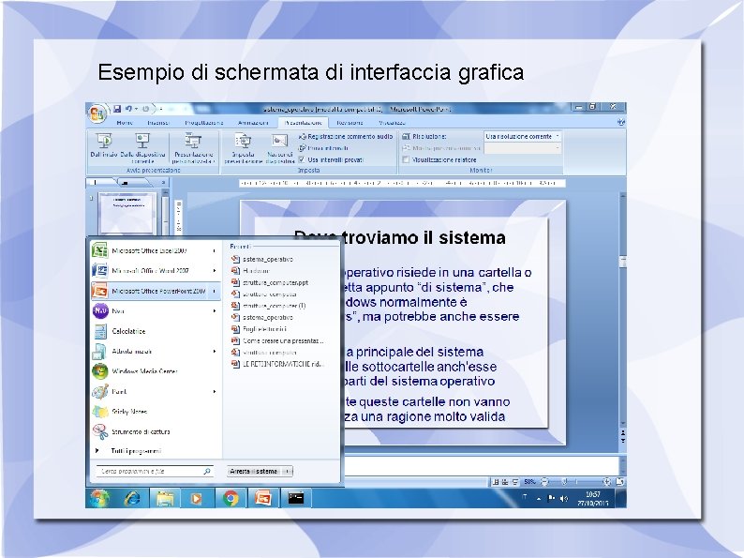Switch to PowerPoint on the taskbar
Viewport: 744px width, 558px height.
click(x=263, y=499)
